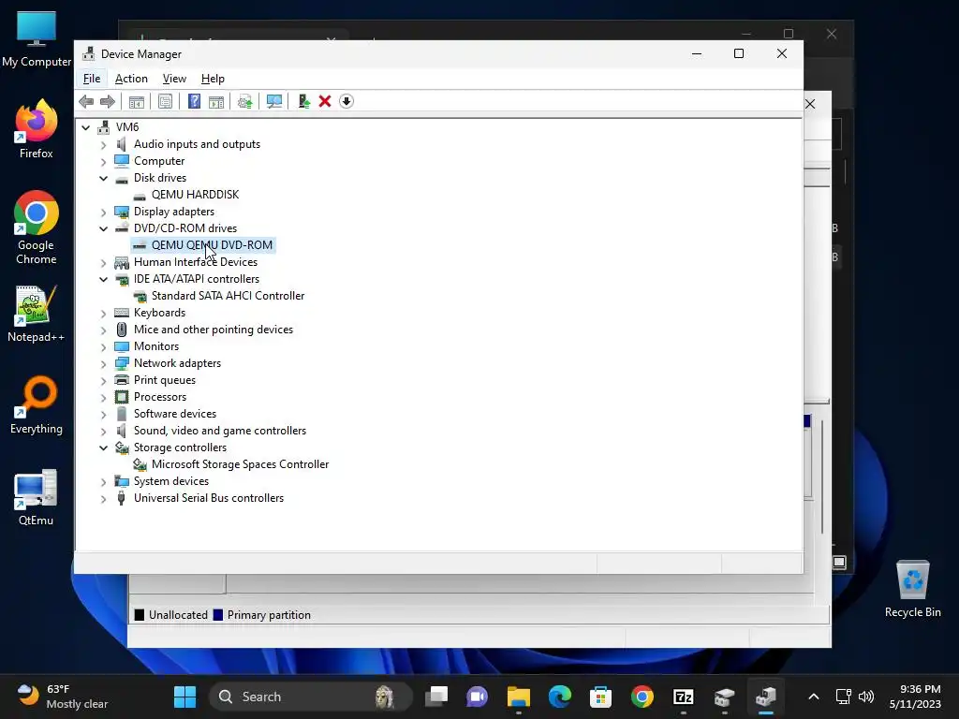959x719 pixels.
Task: Select QEMU QEMU DVD-ROM device
Action: [212, 245]
